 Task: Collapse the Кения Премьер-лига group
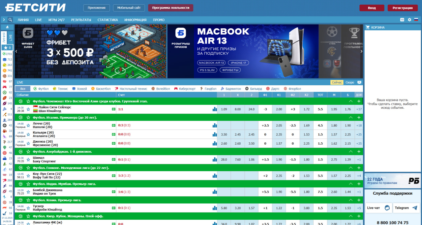click(351, 200)
